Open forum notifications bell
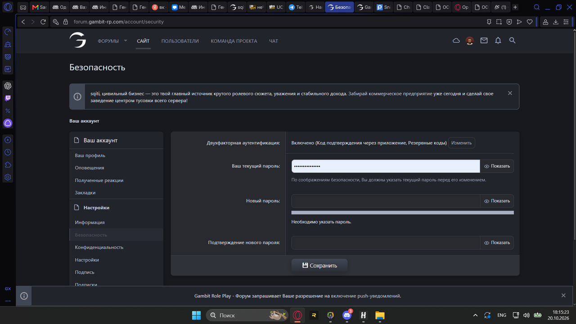This screenshot has height=324, width=576. [498, 40]
